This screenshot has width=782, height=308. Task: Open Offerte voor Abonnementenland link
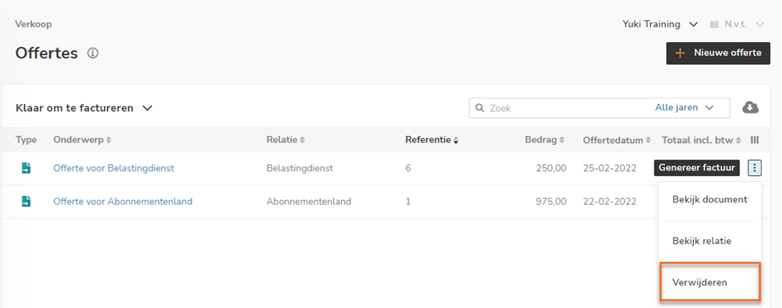click(x=123, y=202)
